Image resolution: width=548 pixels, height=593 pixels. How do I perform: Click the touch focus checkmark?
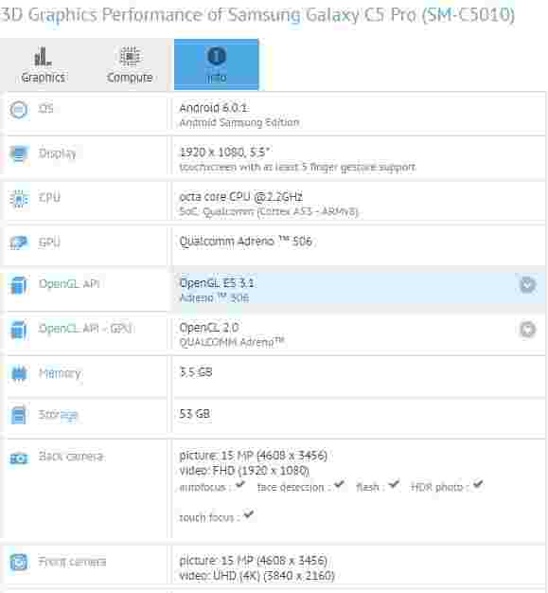pos(248,514)
